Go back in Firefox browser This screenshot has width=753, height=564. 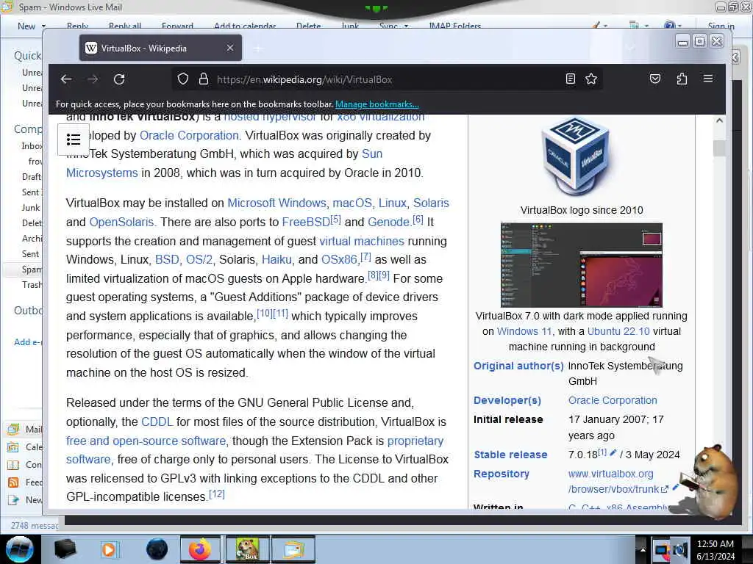(66, 79)
